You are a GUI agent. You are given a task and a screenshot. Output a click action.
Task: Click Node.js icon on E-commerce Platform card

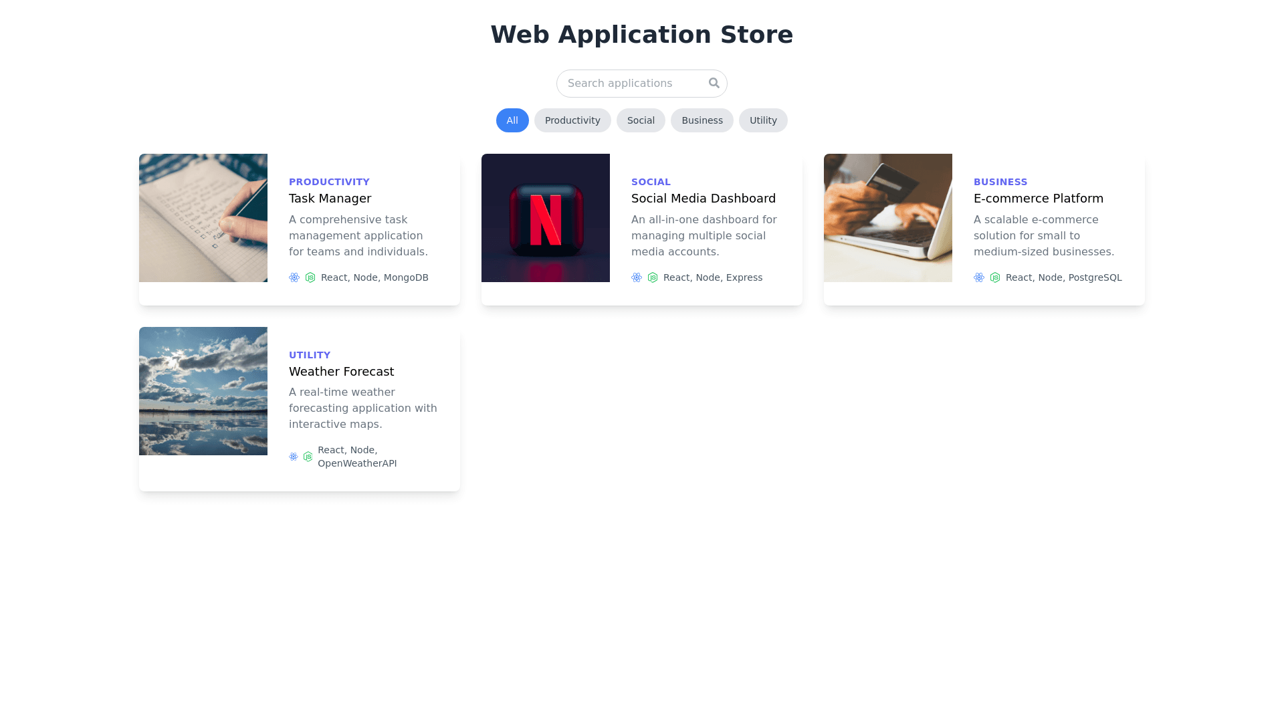click(x=995, y=277)
